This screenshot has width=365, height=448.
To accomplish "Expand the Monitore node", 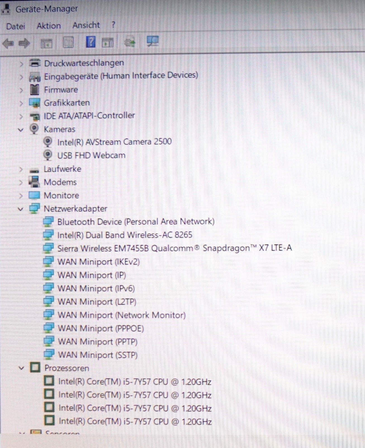I will point(21,196).
